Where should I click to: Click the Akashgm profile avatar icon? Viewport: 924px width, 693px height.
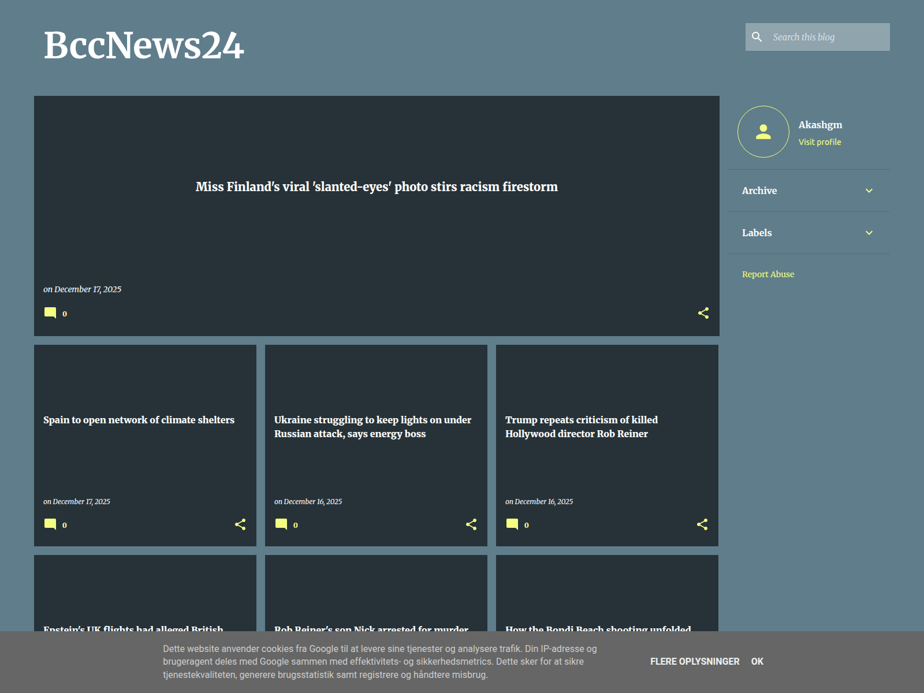click(x=763, y=132)
